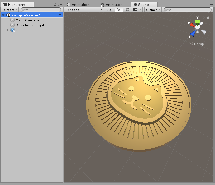Click the Animator tab state icon
The image size is (215, 185).
103,5
